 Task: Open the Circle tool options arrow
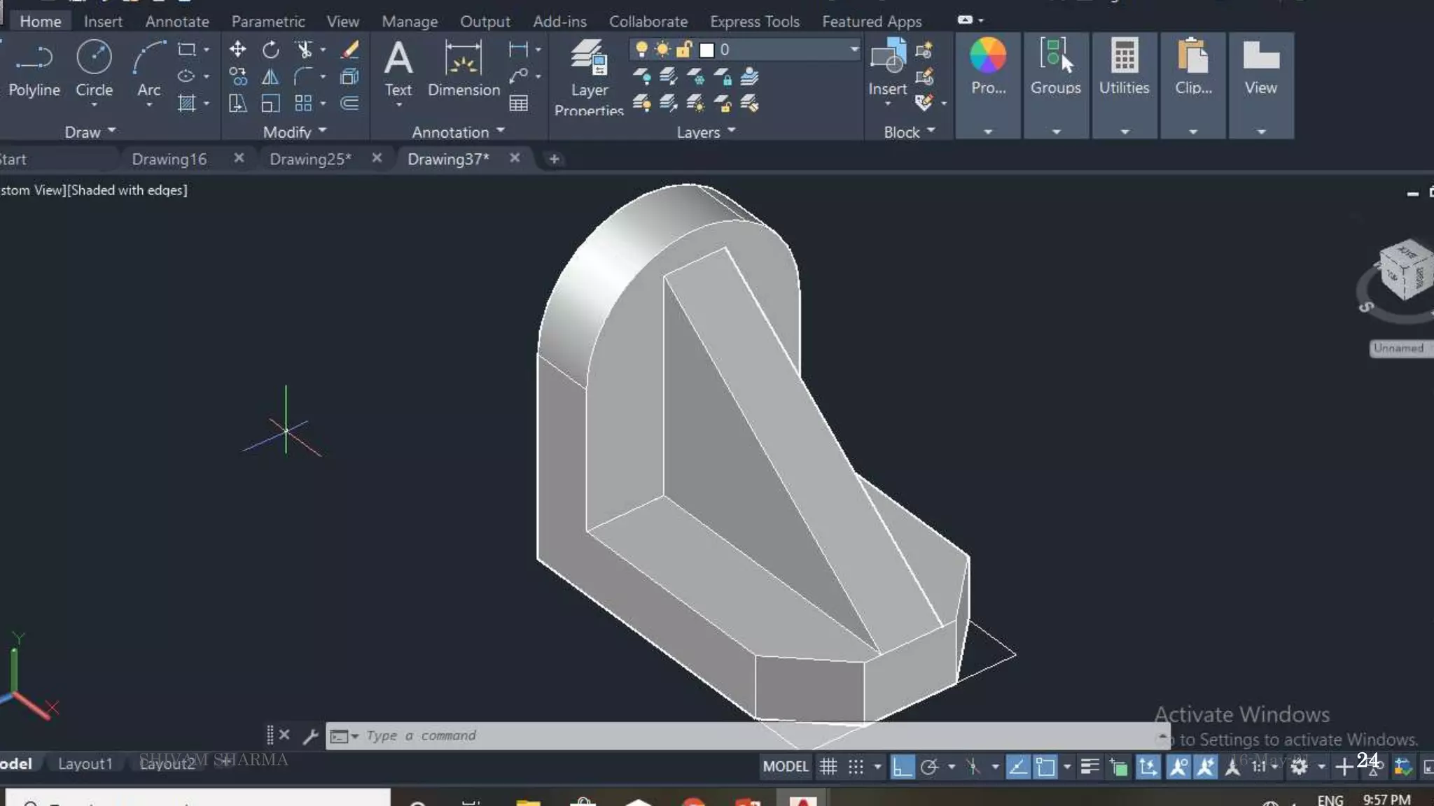click(94, 105)
